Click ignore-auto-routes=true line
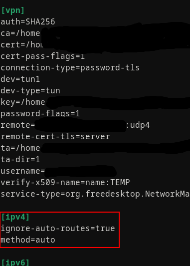The height and width of the screenshot is (266, 190). click(58, 229)
